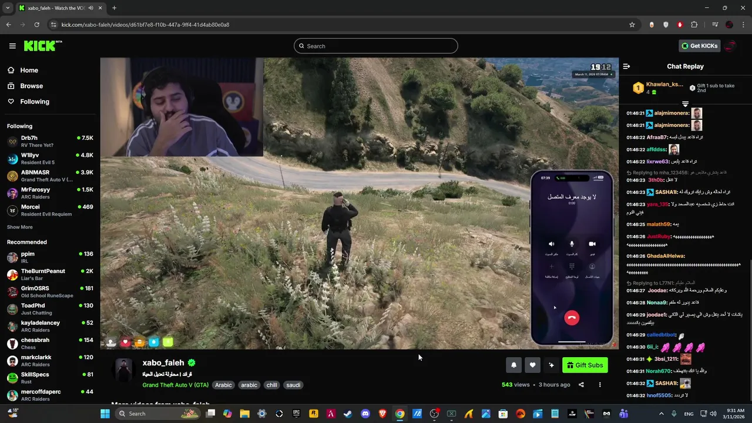
Task: Open TheBurntPeanut recommended channel
Action: [50, 274]
